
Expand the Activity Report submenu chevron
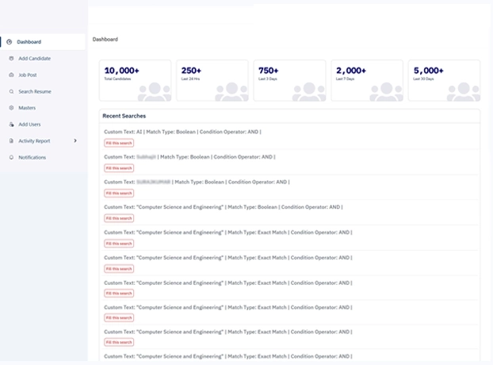point(75,140)
